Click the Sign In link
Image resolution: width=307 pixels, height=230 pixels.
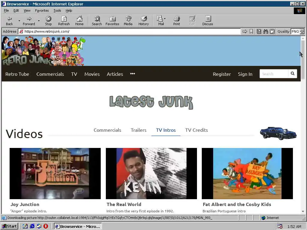245,74
